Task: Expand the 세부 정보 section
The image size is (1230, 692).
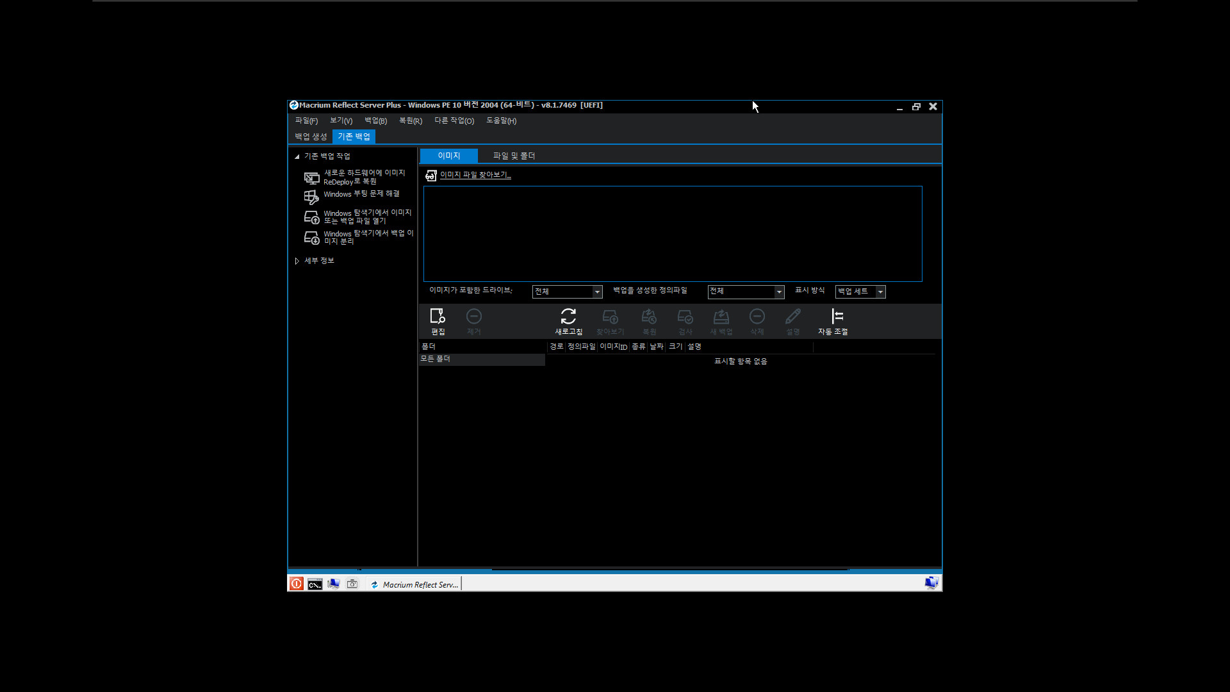Action: pos(297,261)
